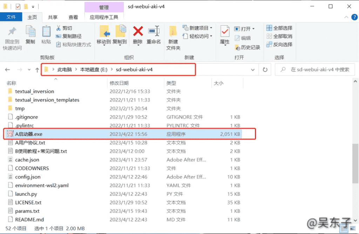Screen dimensions: 359x234
Task: Click 固定到快速访问 pin icon
Action: [x=12, y=38]
